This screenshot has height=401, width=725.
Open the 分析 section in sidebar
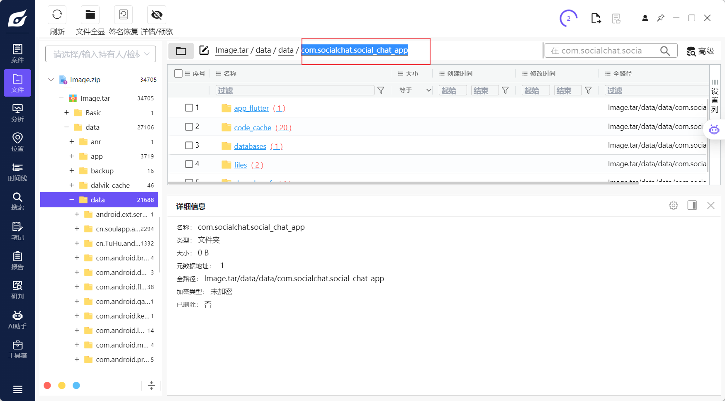(x=17, y=113)
